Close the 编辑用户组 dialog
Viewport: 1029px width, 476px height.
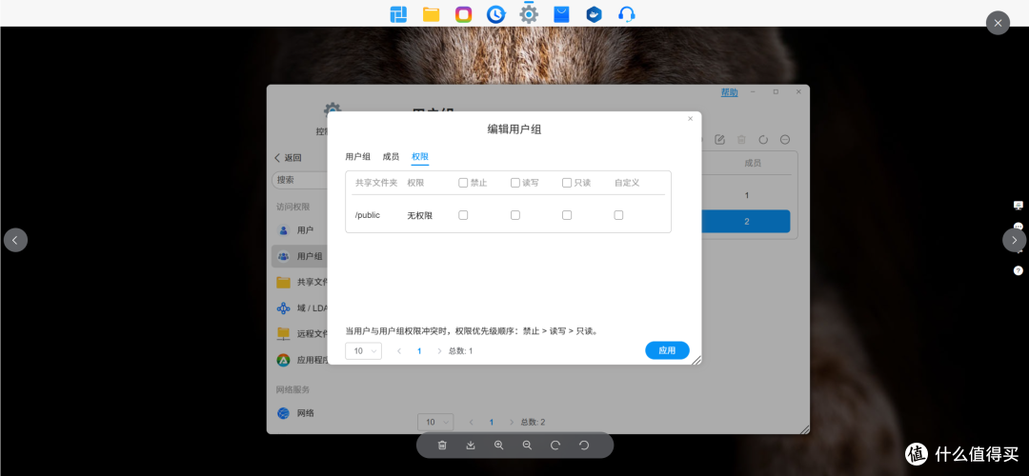[x=691, y=119]
